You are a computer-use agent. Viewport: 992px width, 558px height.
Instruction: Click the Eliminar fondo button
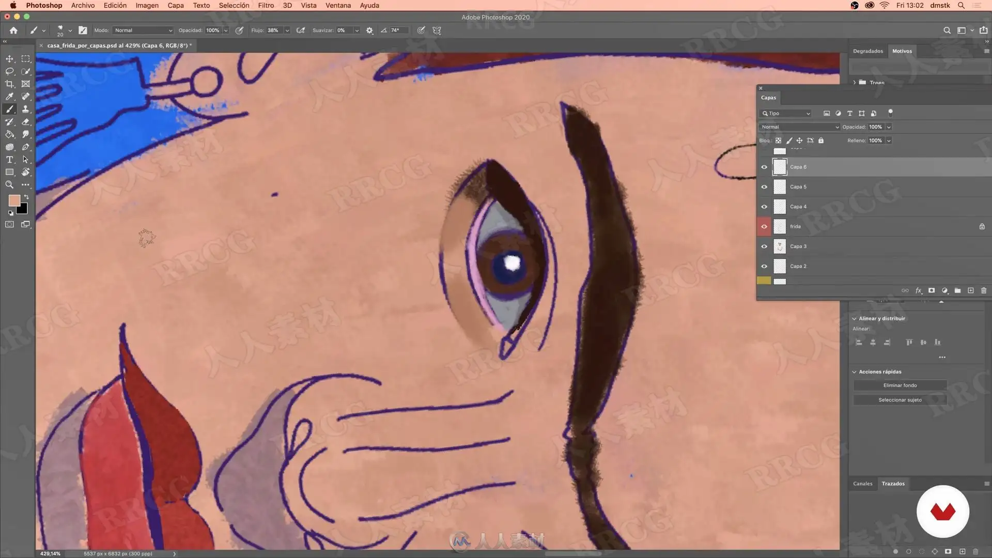coord(900,385)
